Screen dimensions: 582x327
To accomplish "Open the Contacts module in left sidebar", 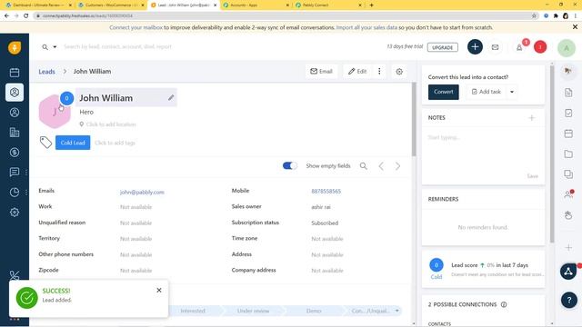I will point(15,113).
